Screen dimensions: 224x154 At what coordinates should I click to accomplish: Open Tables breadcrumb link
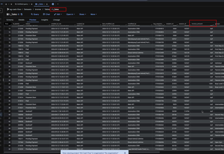tap(47, 9)
